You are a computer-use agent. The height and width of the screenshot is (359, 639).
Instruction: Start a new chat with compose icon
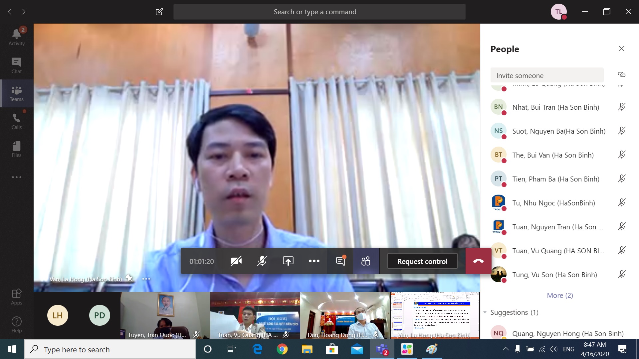(x=159, y=12)
